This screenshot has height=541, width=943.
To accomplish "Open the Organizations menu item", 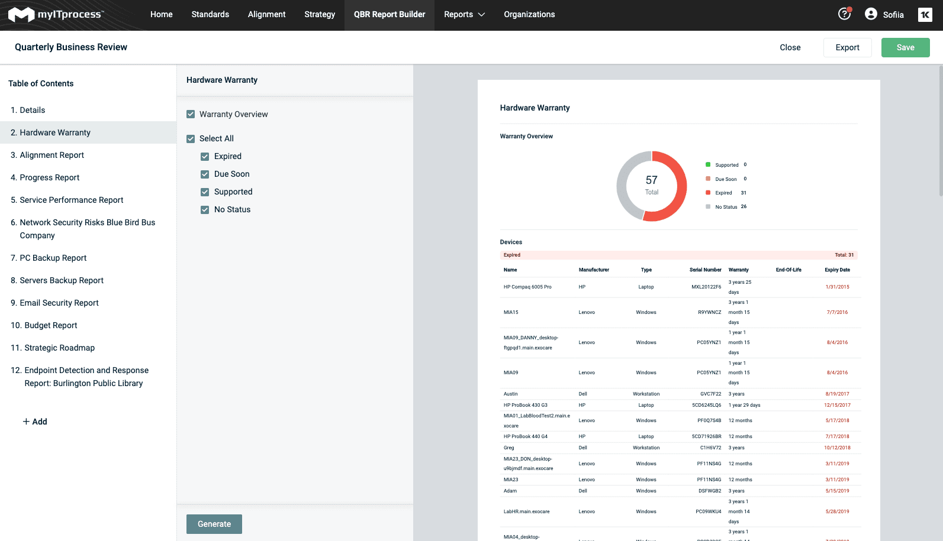I will pyautogui.click(x=529, y=15).
